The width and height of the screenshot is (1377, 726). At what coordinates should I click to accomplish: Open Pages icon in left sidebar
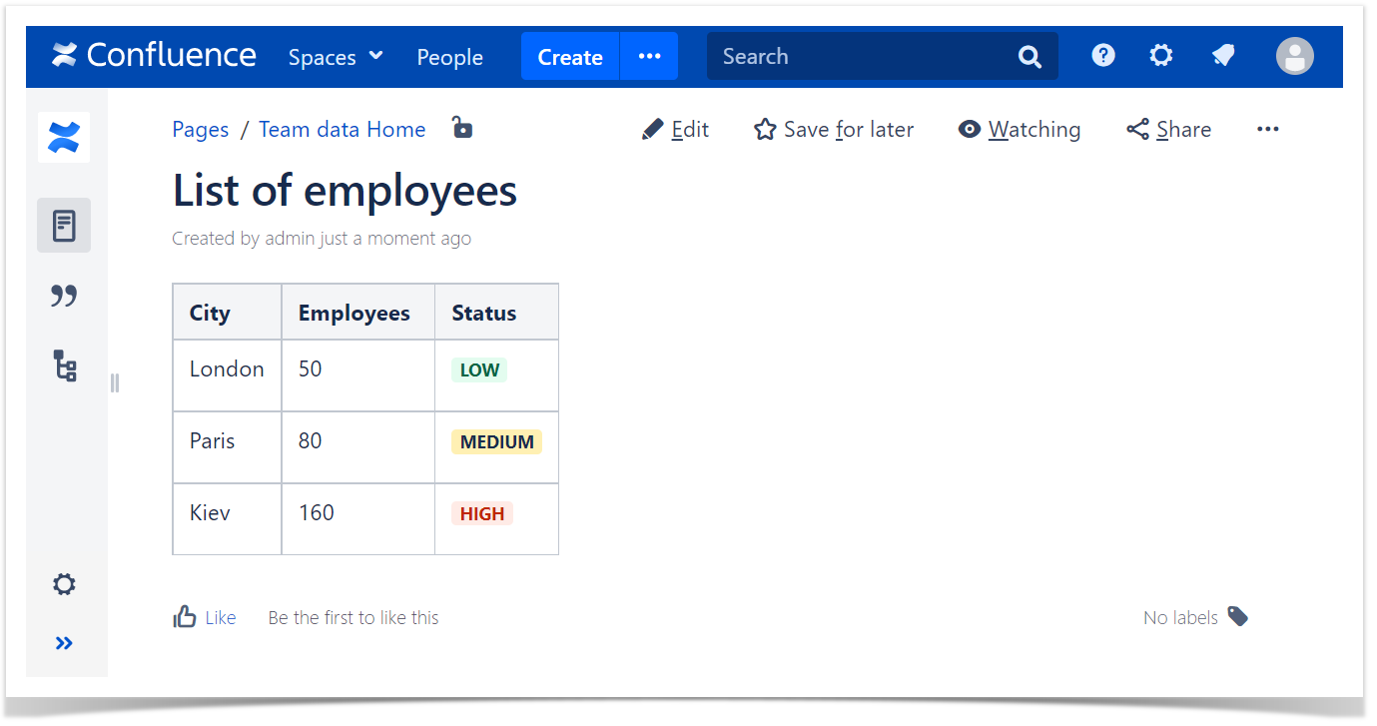tap(64, 226)
